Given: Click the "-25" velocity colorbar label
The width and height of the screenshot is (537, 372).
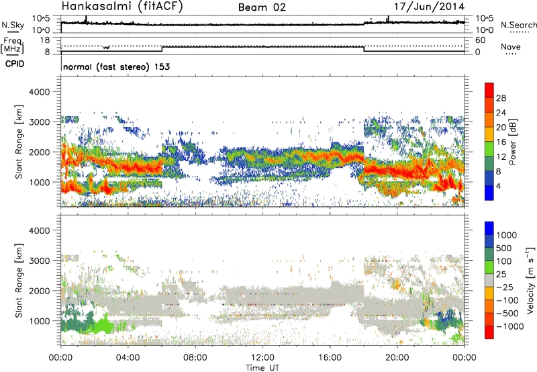Looking at the screenshot, I should (x=505, y=287).
